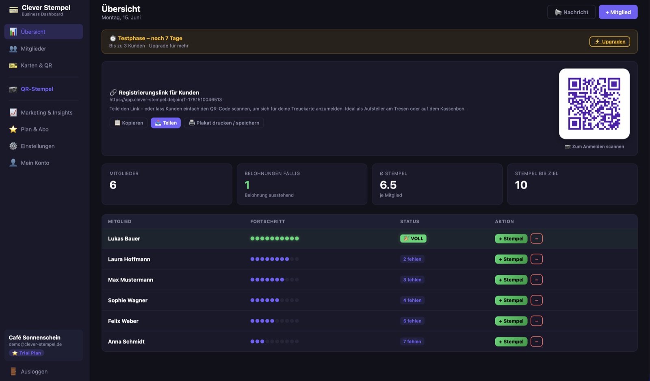Click the bar chart icon beside Übersicht
Image resolution: width=650 pixels, height=381 pixels.
(x=13, y=32)
